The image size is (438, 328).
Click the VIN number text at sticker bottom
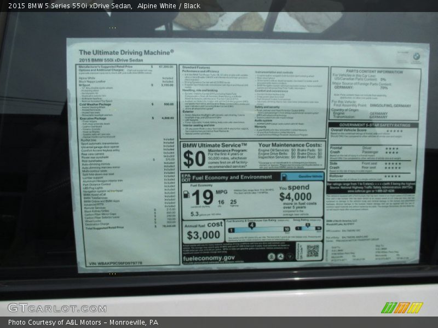pyautogui.click(x=115, y=263)
